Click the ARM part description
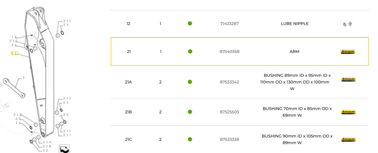The height and width of the screenshot is (153, 378). (294, 52)
